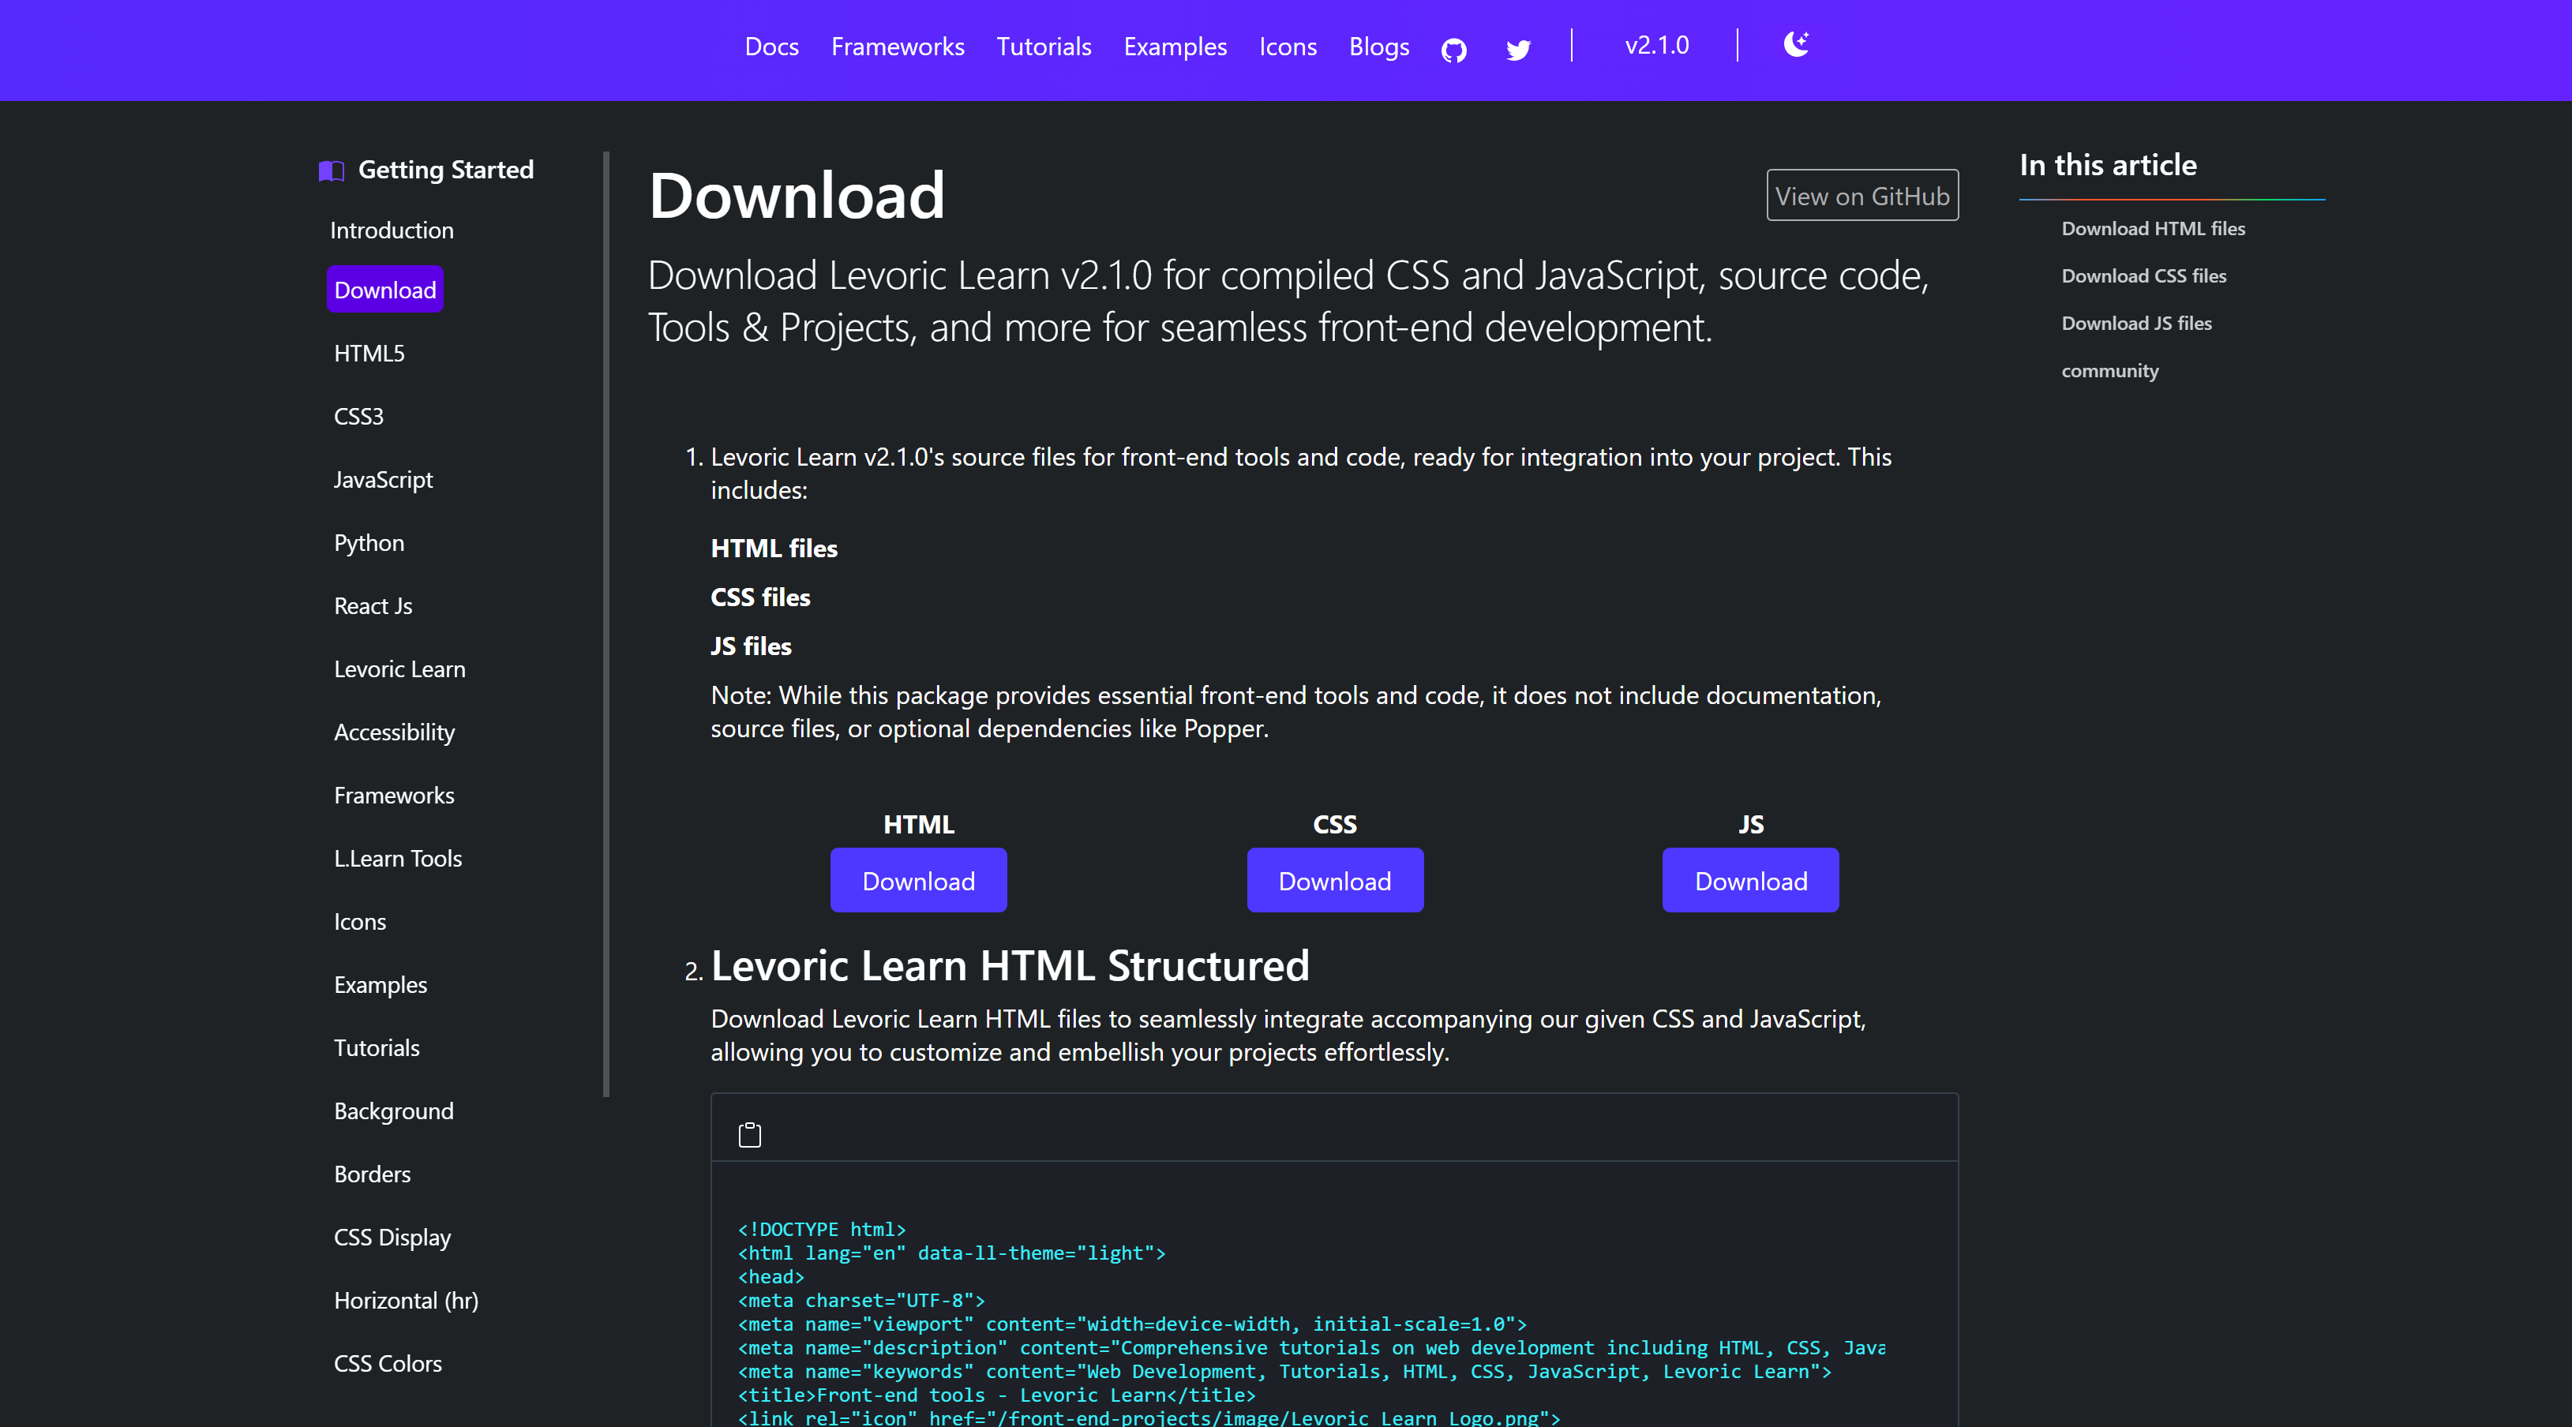Jump to Download HTML files section
This screenshot has width=2572, height=1427.
click(2153, 229)
